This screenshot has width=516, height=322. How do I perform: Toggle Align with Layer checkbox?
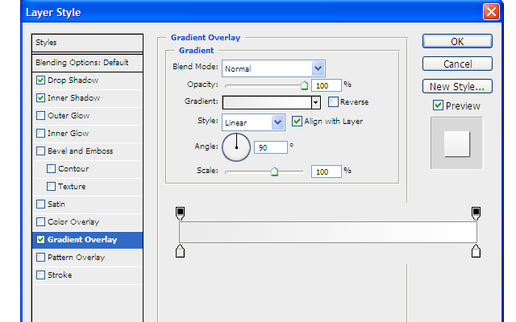pos(297,122)
